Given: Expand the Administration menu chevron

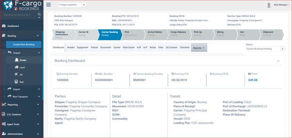Looking at the screenshot, I should click(x=38, y=134).
